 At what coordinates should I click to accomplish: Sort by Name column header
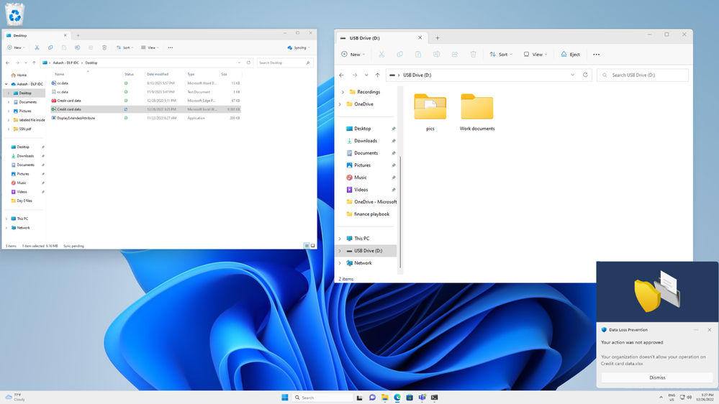coord(60,74)
